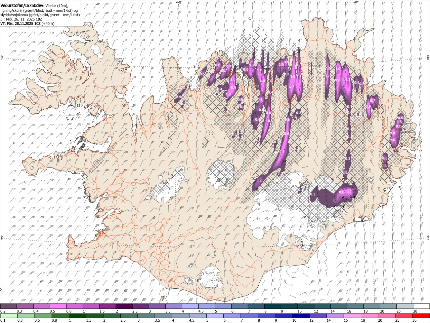Image resolution: width=430 pixels, height=323 pixels.
Task: Pick the upper legend swatch starting at 0.4
Action: (x=41, y=306)
